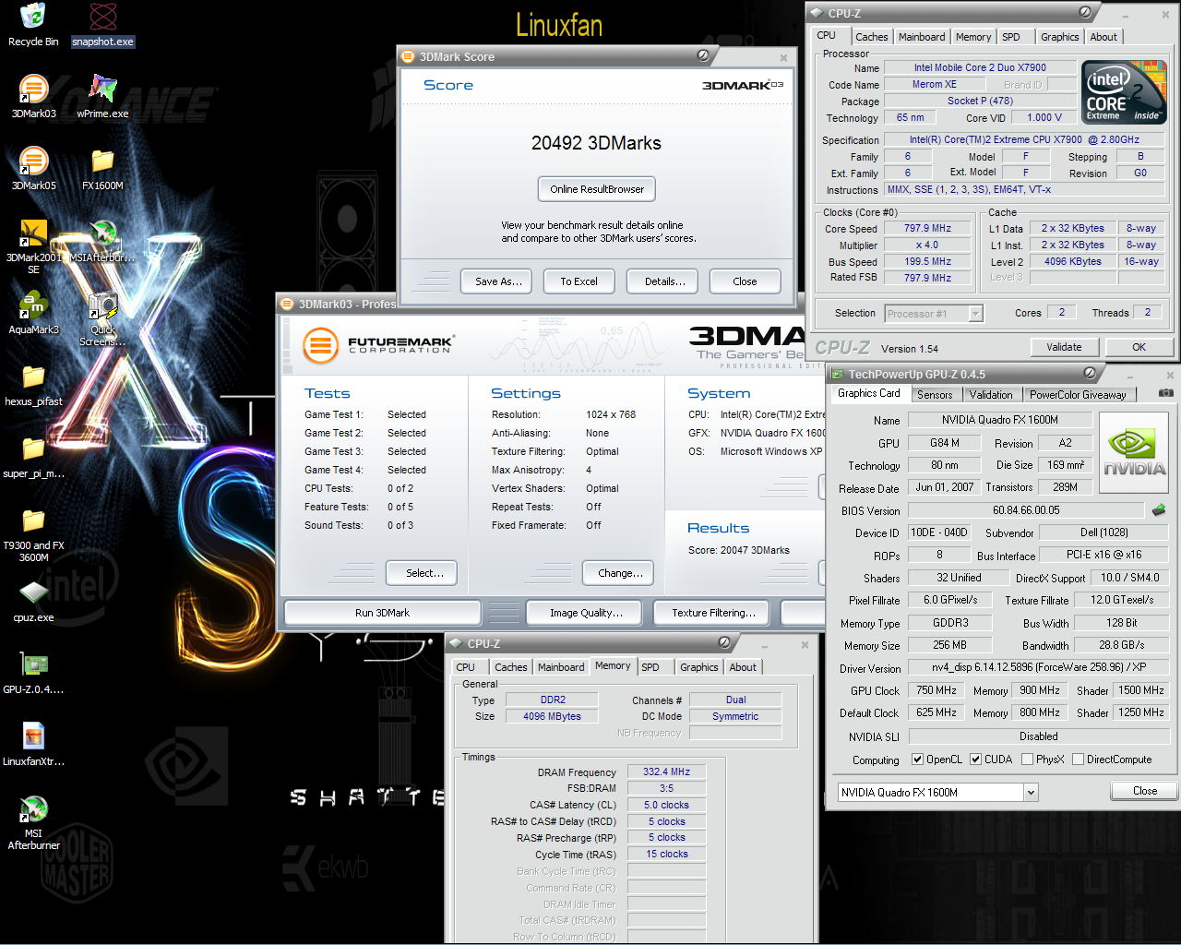Click the Futuremark orange logo in 3DMark03
Viewport: 1181px width, 945px height.
[x=321, y=346]
